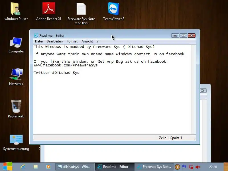The image size is (228, 171).
Task: Switch to dilshadsys - Win... taskbar button
Action: [74, 167]
